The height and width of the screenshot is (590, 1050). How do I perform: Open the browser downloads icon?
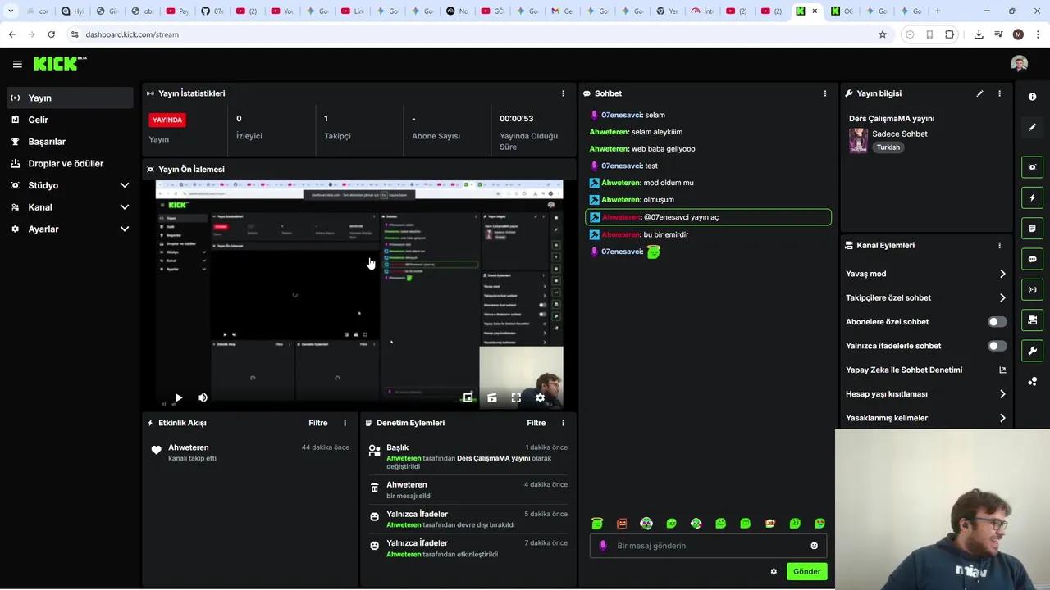coord(979,34)
